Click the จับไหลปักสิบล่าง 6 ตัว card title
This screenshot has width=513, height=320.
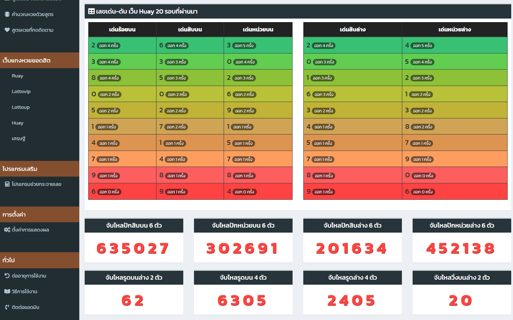(353, 225)
